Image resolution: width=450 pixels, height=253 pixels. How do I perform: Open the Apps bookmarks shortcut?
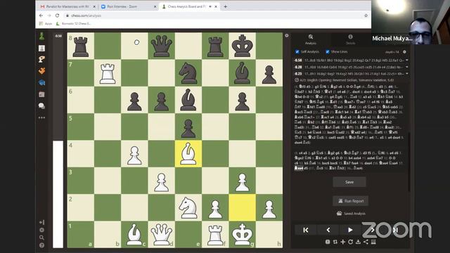(46, 23)
